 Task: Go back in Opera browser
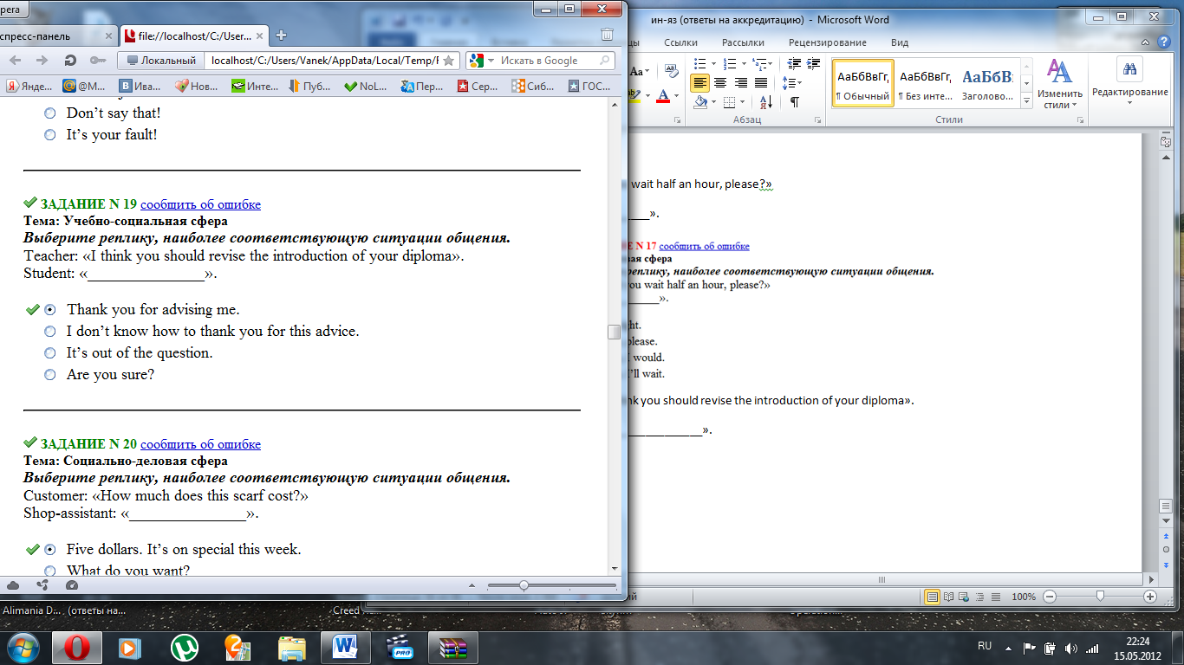click(x=16, y=61)
